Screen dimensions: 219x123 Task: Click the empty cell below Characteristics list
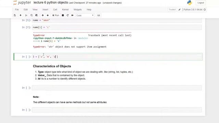[x=117, y=88]
